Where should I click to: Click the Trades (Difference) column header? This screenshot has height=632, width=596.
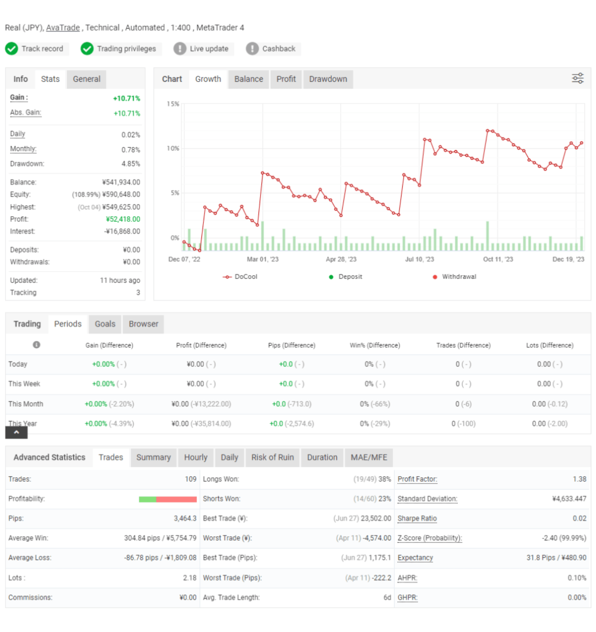pyautogui.click(x=463, y=345)
